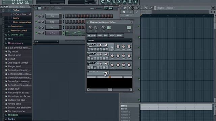Toggle the first step of the Kick row

point(66,16)
